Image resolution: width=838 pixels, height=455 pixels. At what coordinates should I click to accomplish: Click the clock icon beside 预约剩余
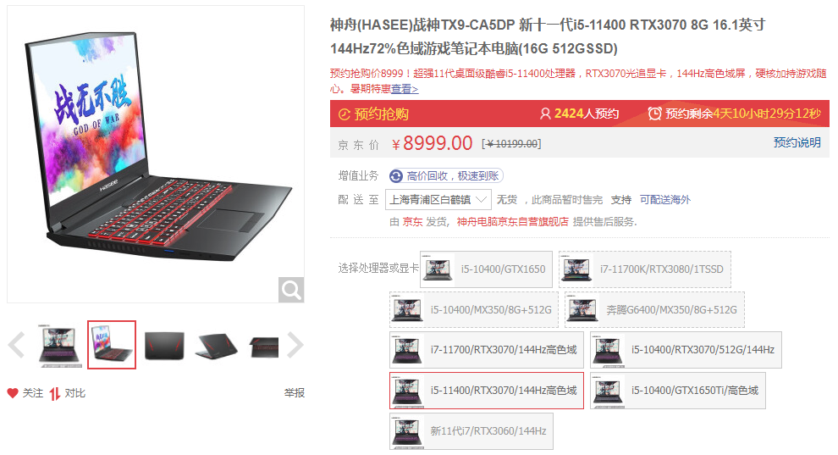654,114
